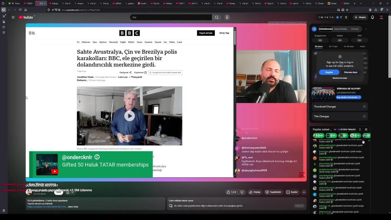Switch to Görüntülenmeler tab
Image resolution: width=391 pixels, height=220 pixels.
click(326, 29)
